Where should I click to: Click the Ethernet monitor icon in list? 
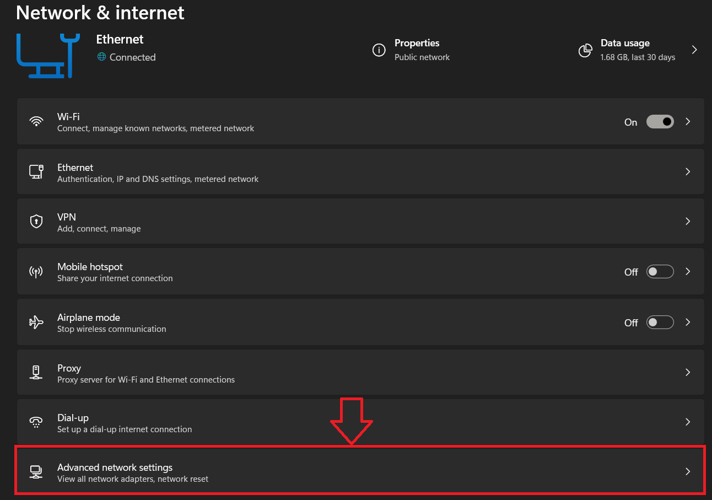[36, 171]
